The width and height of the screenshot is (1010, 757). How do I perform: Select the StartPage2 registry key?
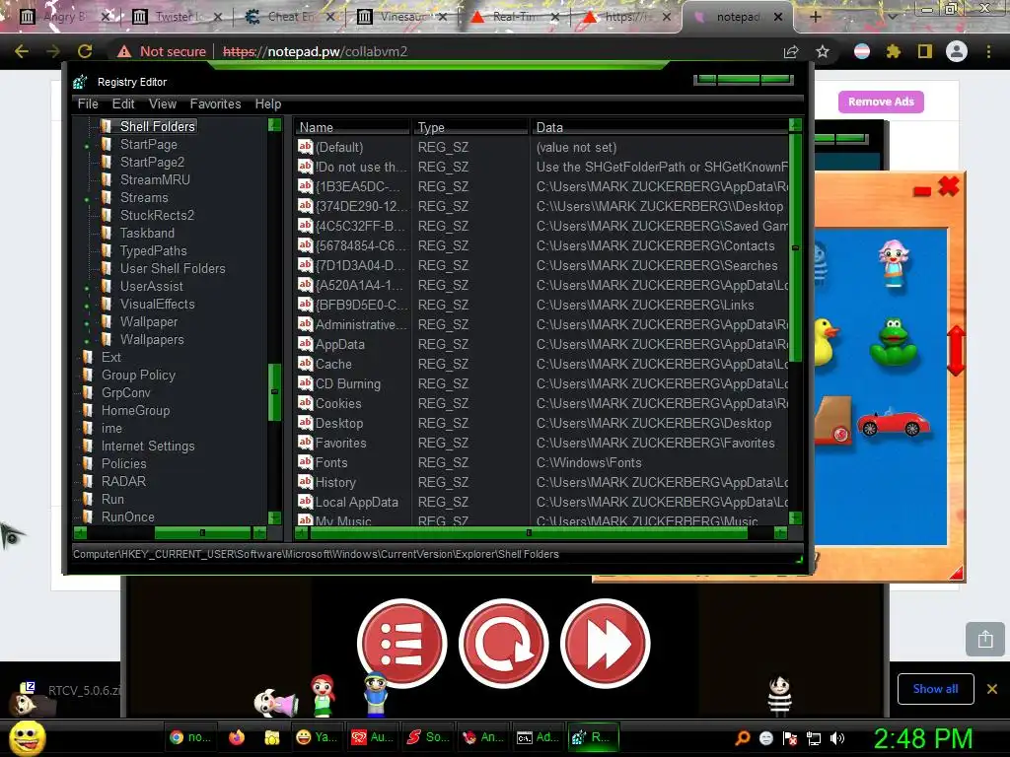[x=152, y=162]
